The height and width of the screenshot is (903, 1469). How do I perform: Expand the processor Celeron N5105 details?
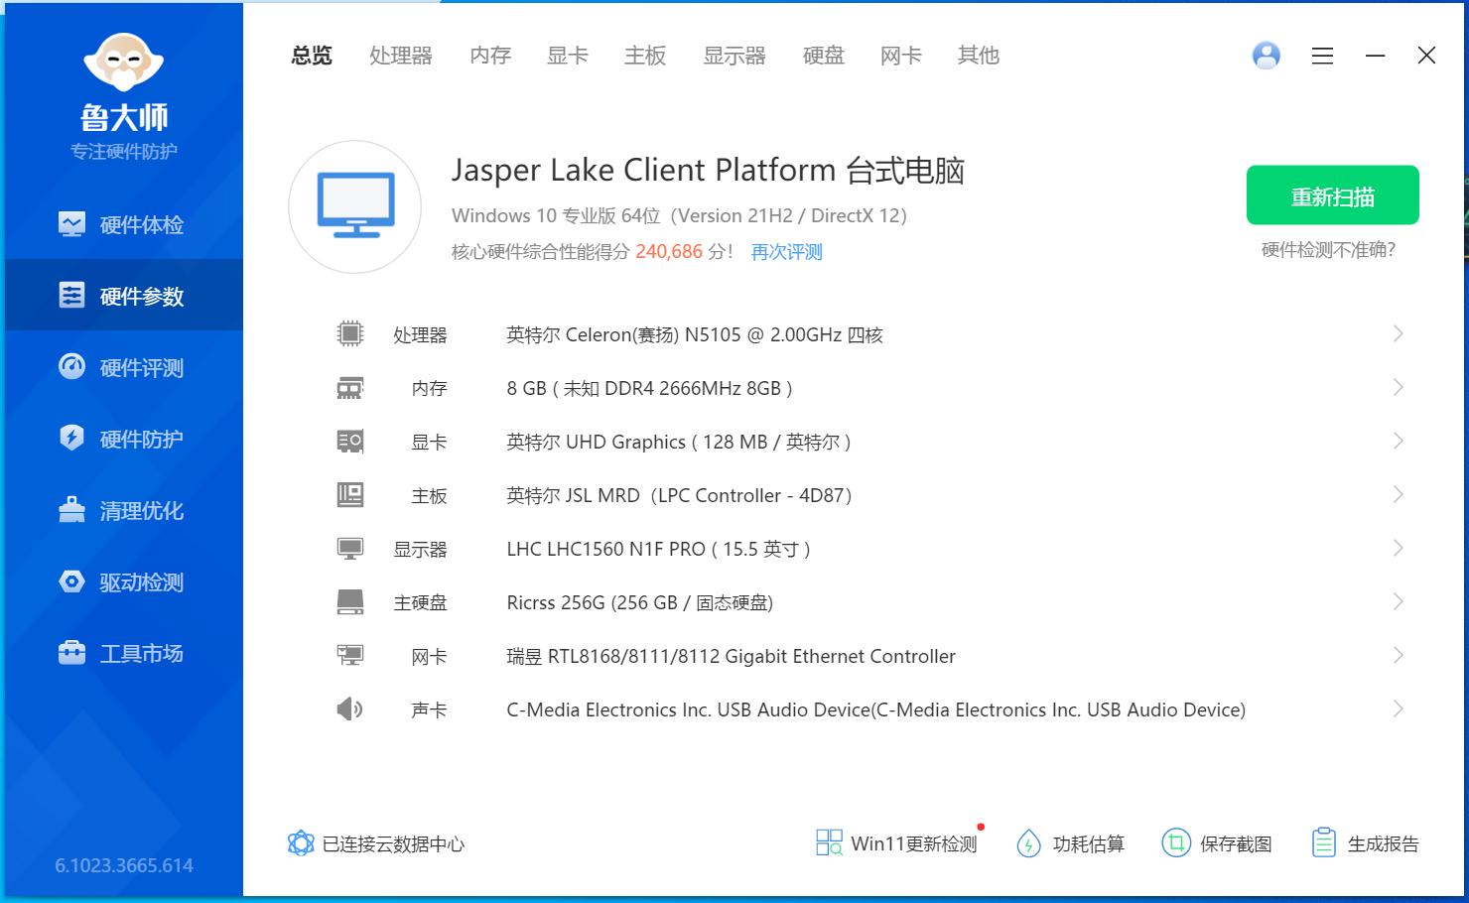[x=1398, y=334]
